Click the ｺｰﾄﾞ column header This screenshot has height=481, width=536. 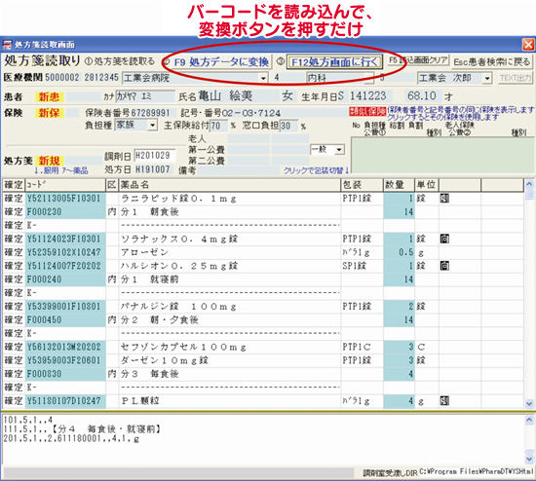(65, 185)
